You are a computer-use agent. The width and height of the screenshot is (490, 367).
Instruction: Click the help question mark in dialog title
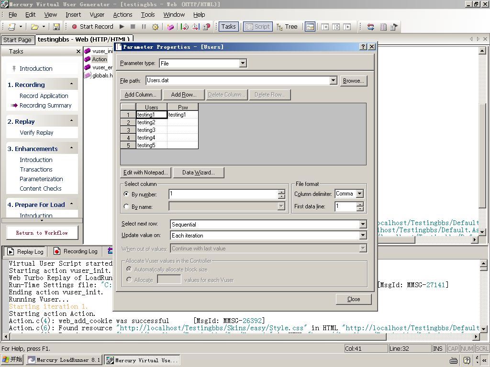(x=363, y=47)
